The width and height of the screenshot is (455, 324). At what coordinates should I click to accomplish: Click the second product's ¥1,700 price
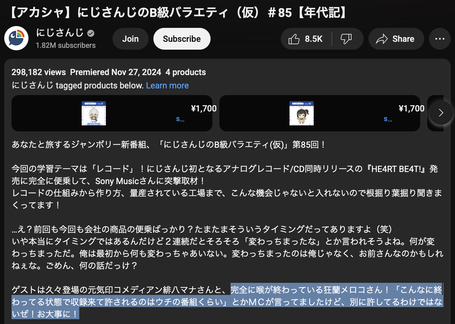(x=411, y=108)
